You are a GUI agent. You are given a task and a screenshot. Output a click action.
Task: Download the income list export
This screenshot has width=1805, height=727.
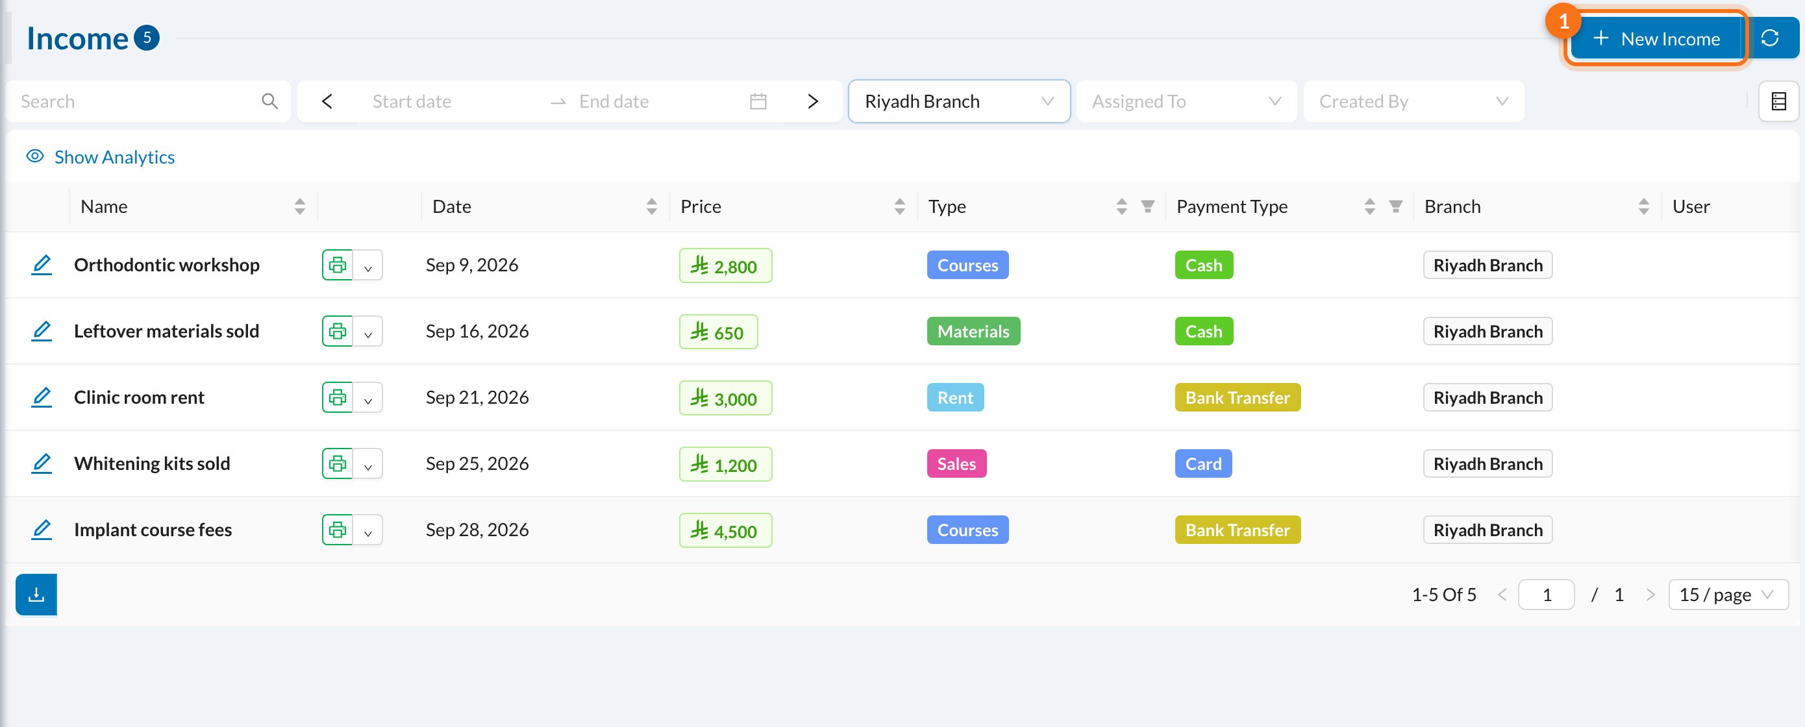(36, 595)
